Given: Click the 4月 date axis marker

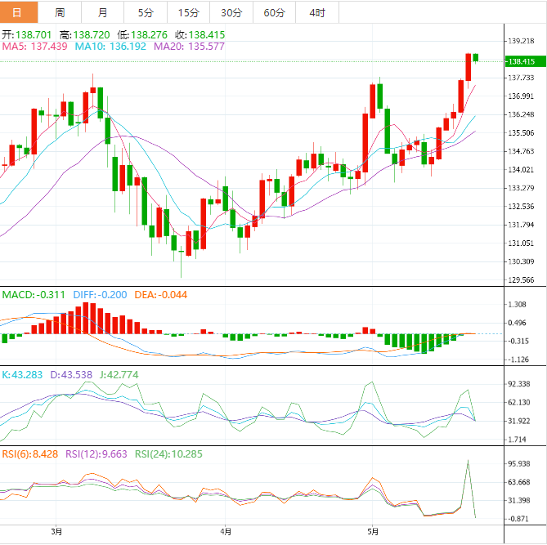Looking at the screenshot, I should [x=225, y=532].
